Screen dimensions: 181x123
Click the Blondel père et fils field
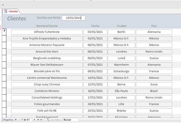[47, 71]
